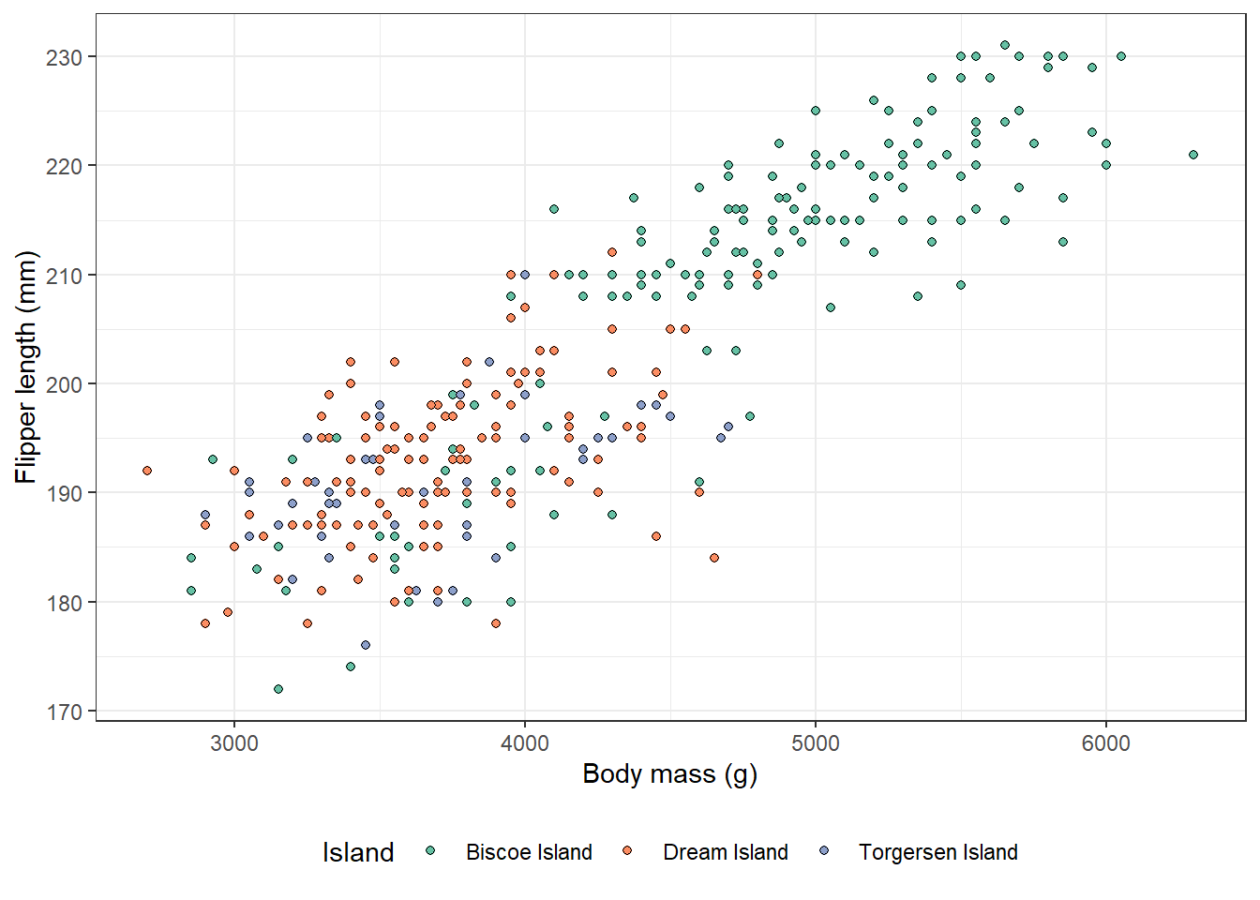Click the 230 y-axis tick label
Image resolution: width=1260 pixels, height=900 pixels.
click(x=64, y=57)
